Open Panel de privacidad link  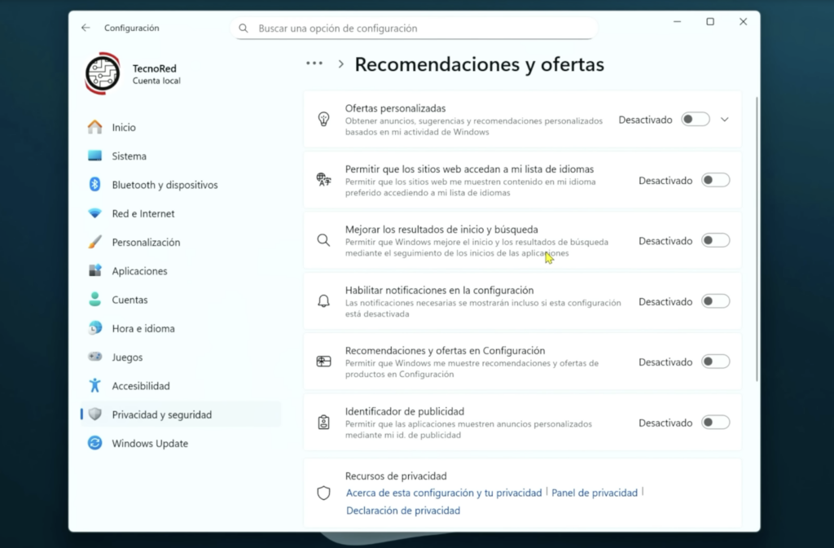coord(594,493)
